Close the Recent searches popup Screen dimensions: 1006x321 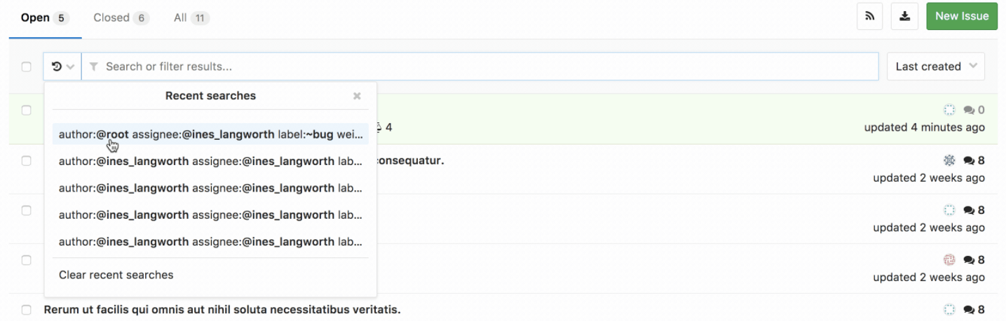[x=357, y=96]
